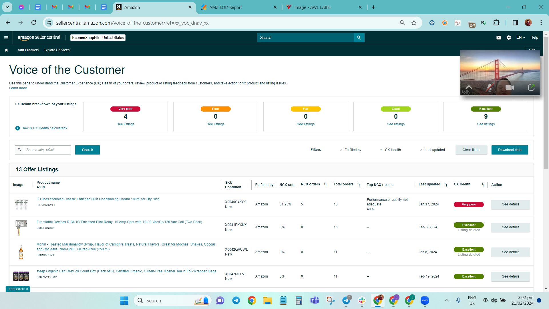Click the Very poor status badge in the Stokolan row
Viewport: 549px width, 309px height.
click(469, 204)
